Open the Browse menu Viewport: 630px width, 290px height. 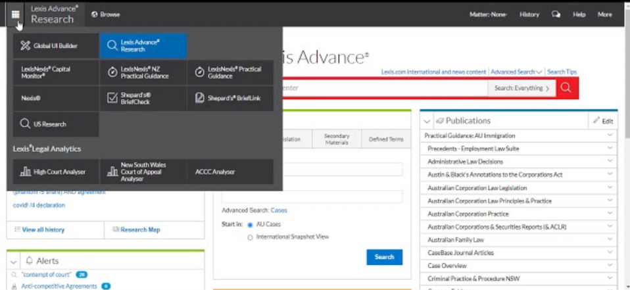coord(106,14)
